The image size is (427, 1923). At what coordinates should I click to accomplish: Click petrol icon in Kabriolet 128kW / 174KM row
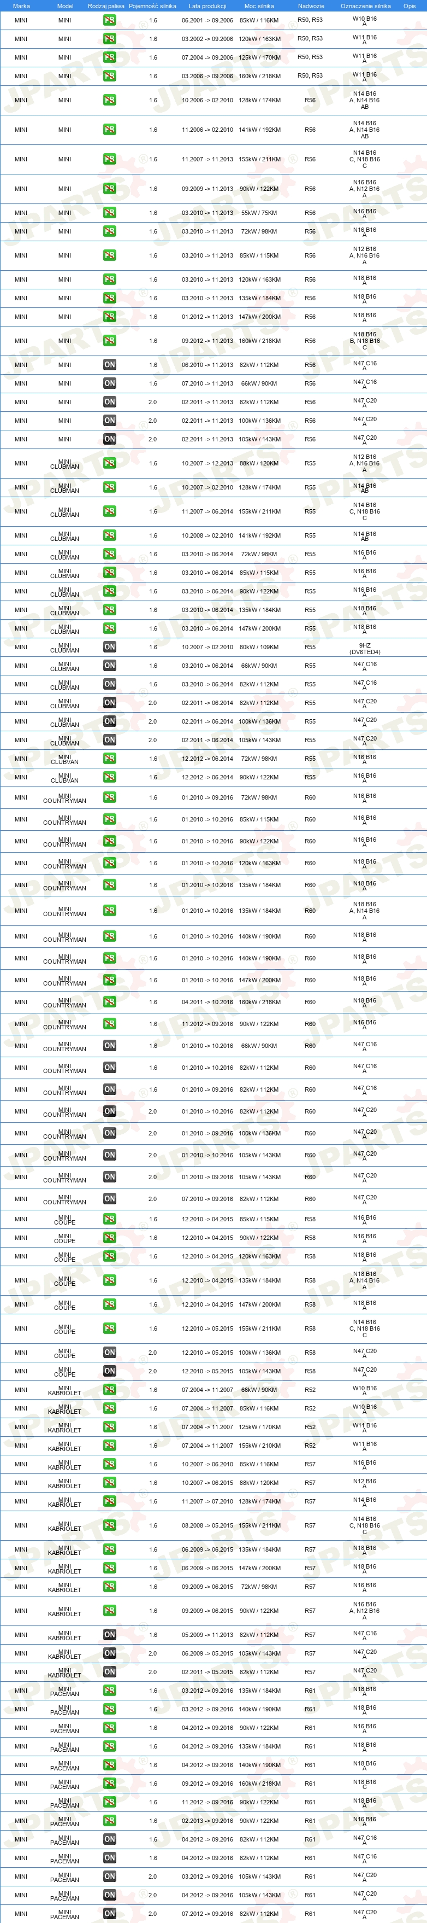pyautogui.click(x=110, y=1501)
